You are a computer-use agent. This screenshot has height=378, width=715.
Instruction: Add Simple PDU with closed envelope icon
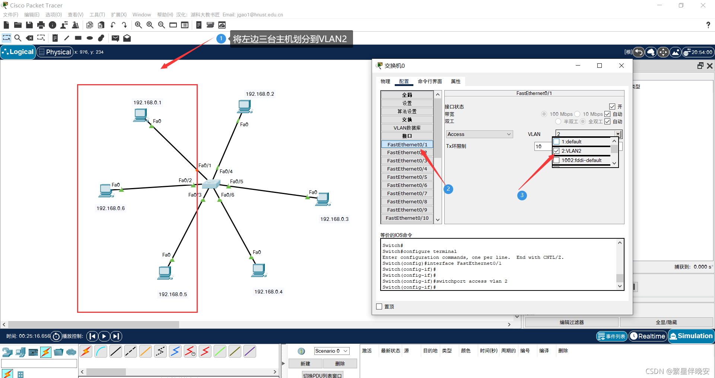[115, 38]
